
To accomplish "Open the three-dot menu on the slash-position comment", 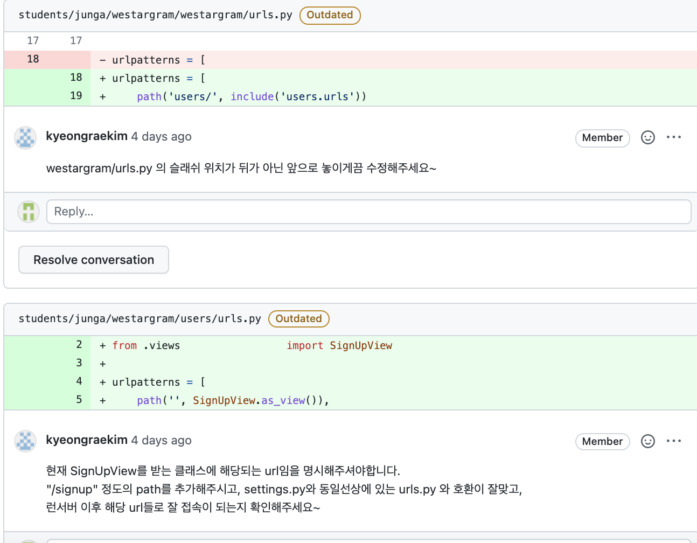I will (674, 137).
